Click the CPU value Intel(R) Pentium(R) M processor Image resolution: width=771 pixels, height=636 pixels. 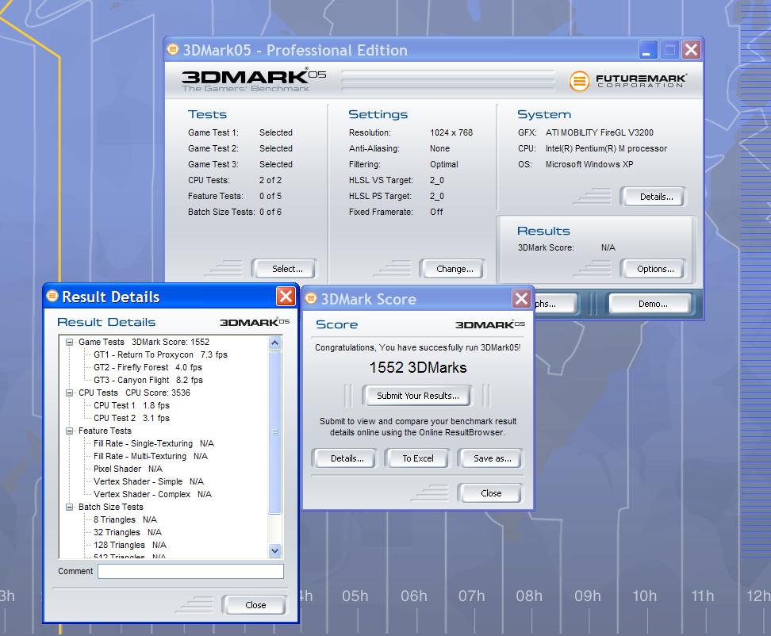(x=606, y=148)
